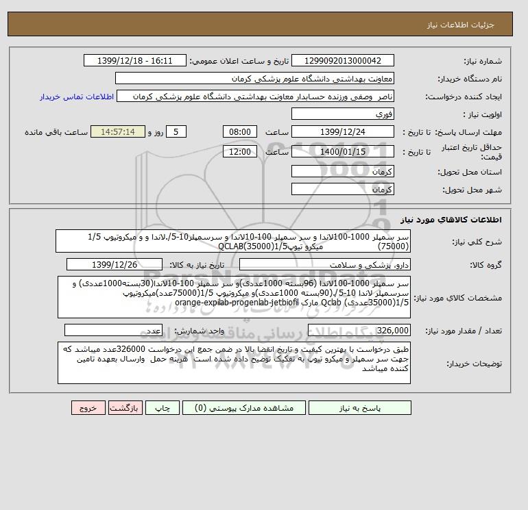
Task: Click the buyer organization name field
Action: [254, 78]
